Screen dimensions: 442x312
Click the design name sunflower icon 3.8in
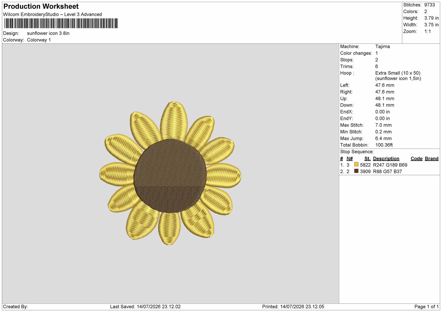coord(48,33)
